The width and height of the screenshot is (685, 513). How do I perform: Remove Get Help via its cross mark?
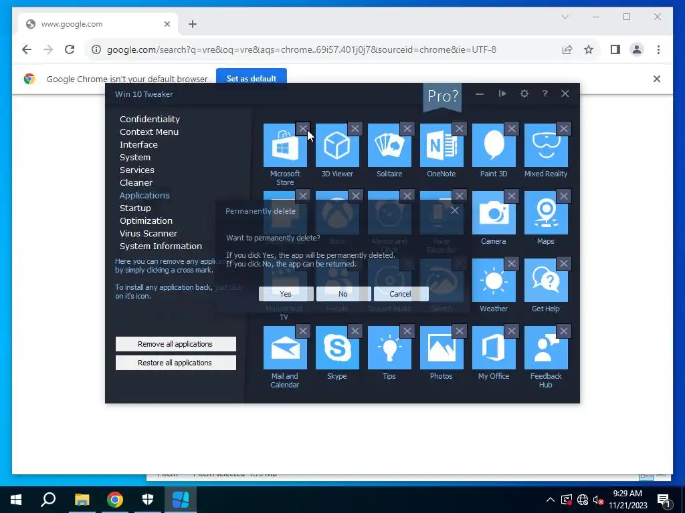[x=563, y=263]
